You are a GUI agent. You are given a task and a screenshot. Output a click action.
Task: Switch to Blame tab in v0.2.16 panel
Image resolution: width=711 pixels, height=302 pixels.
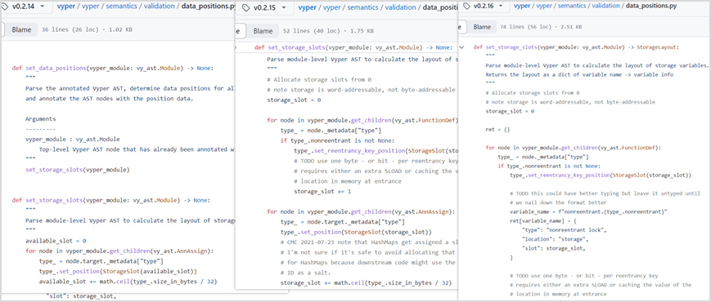coord(482,27)
